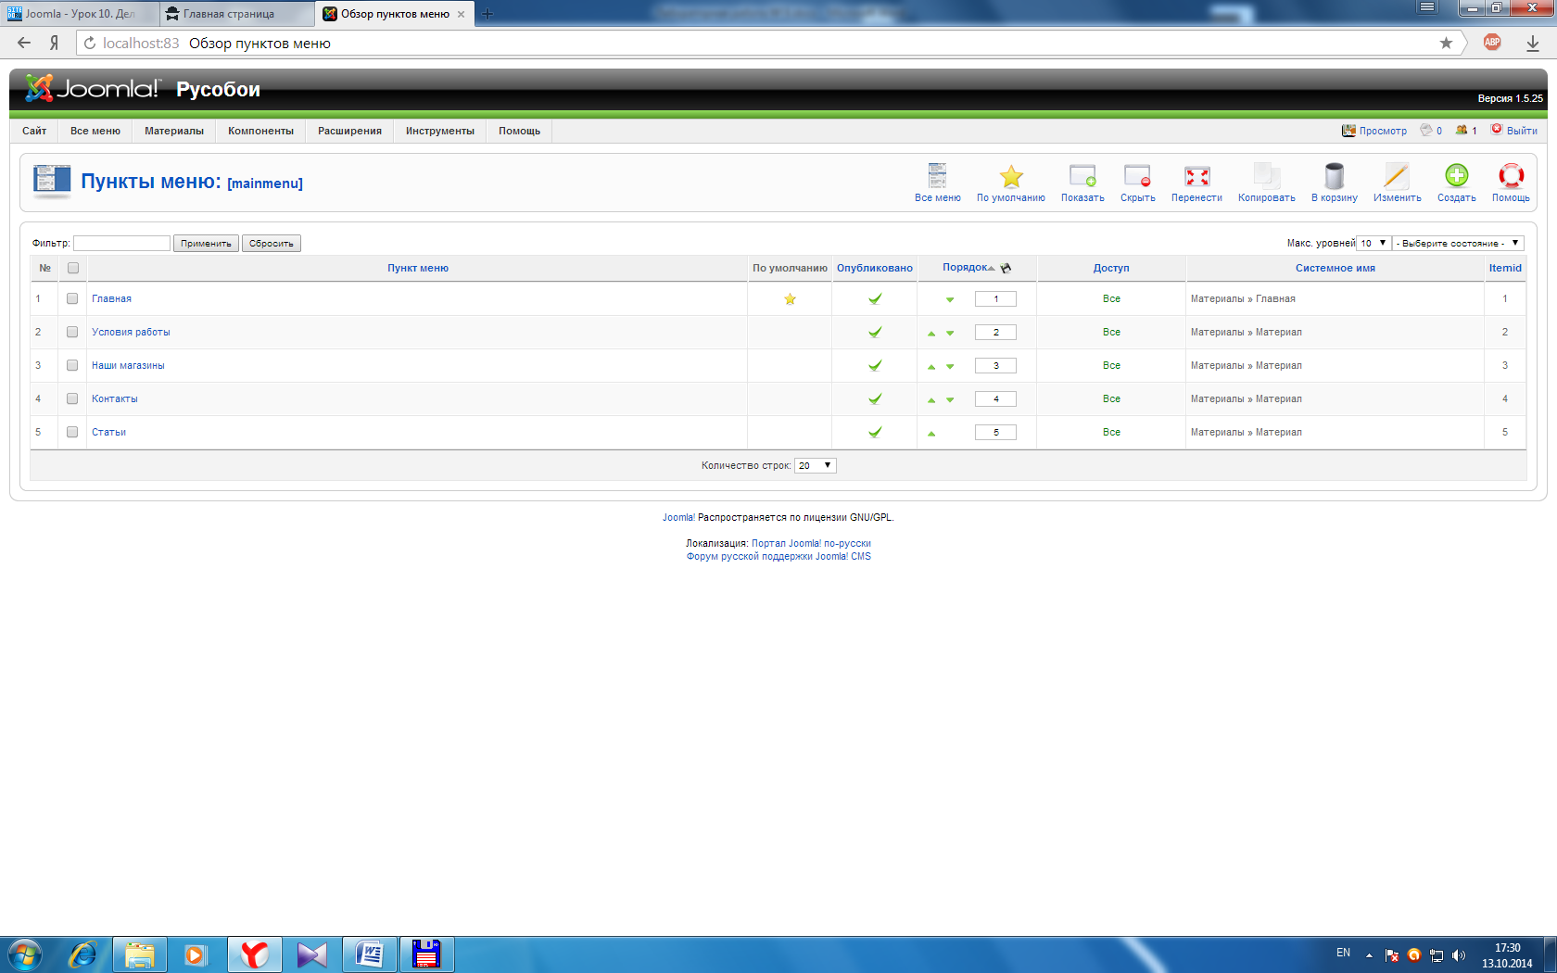Click the По умолчанию star toolbar icon
Viewport: 1557px width, 973px height.
click(x=1010, y=183)
